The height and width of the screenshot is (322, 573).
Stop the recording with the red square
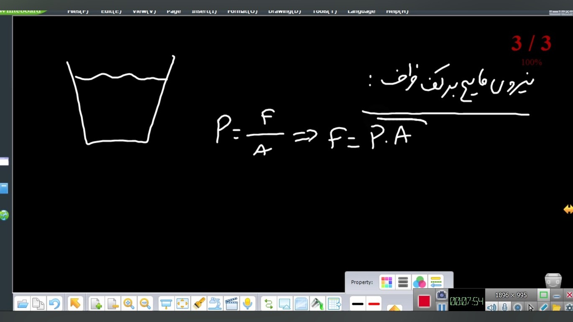coord(424,301)
